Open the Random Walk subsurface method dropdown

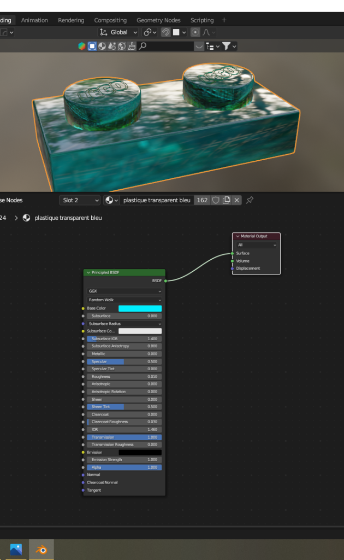pyautogui.click(x=124, y=300)
